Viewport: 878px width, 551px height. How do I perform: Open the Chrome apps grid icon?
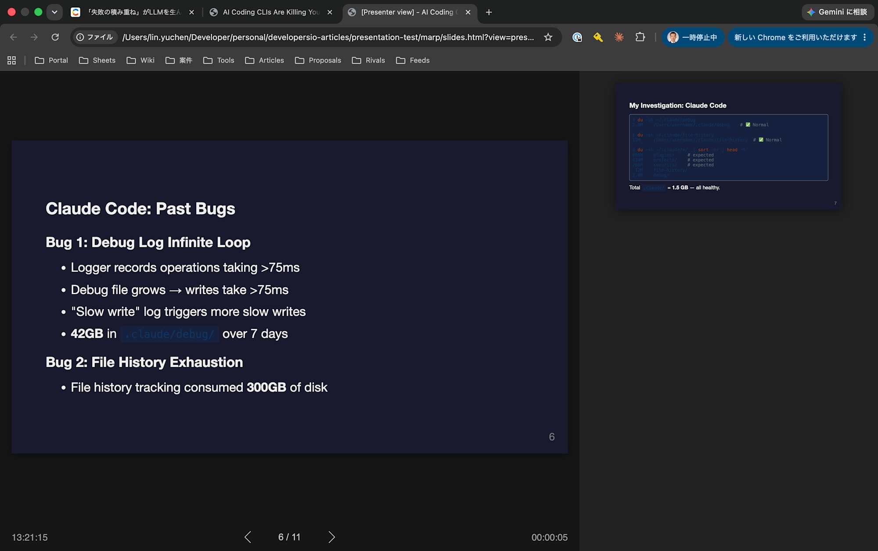tap(12, 61)
